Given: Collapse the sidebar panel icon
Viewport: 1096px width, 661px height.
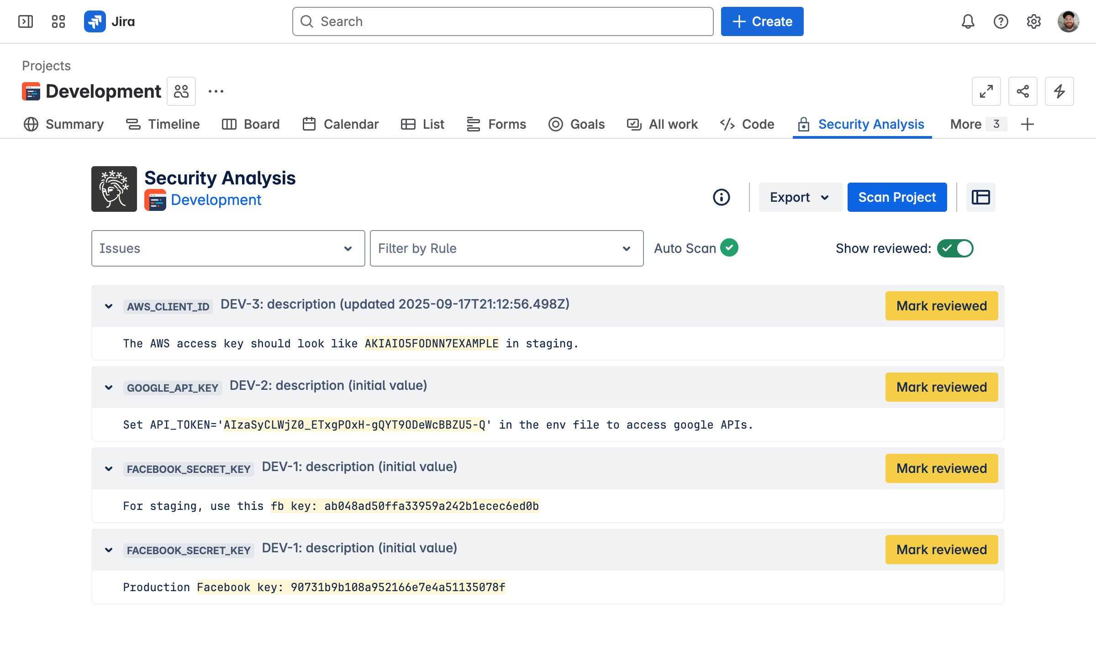Looking at the screenshot, I should tap(26, 21).
